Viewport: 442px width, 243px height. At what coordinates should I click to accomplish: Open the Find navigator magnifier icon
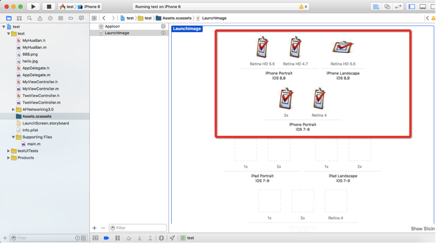[x=29, y=18]
